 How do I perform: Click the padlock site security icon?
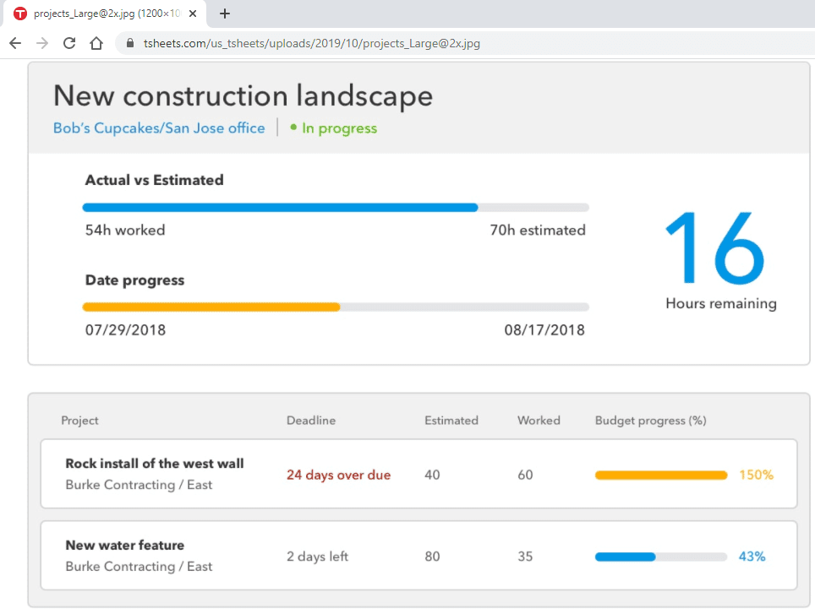click(x=129, y=43)
